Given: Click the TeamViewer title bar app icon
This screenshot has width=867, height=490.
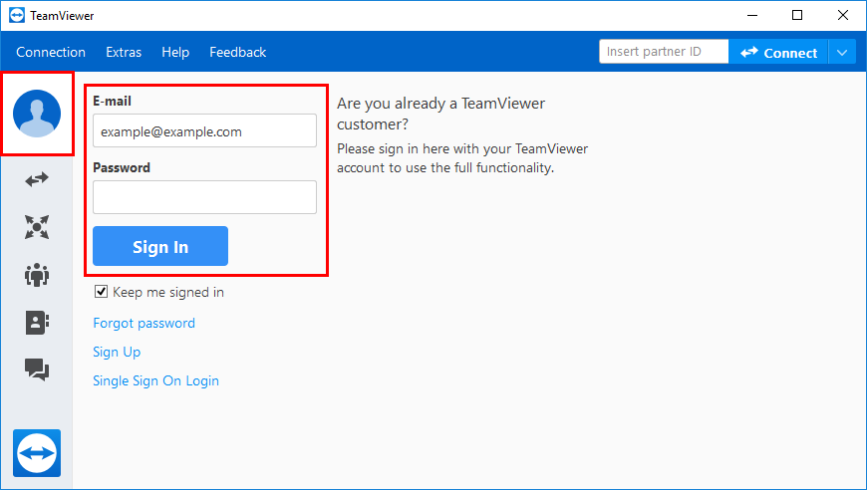Looking at the screenshot, I should 17,16.
